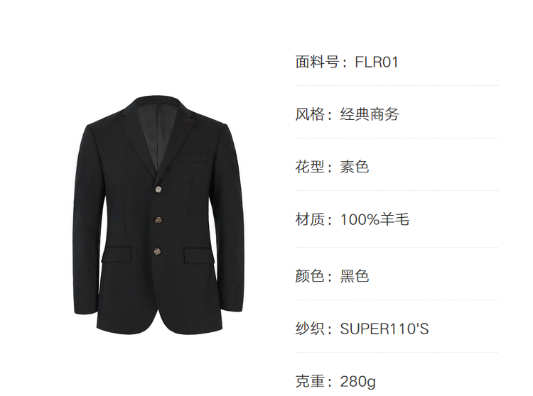Click the bottom button on the jacket
Image resolution: width=533 pixels, height=396 pixels.
tap(157, 251)
